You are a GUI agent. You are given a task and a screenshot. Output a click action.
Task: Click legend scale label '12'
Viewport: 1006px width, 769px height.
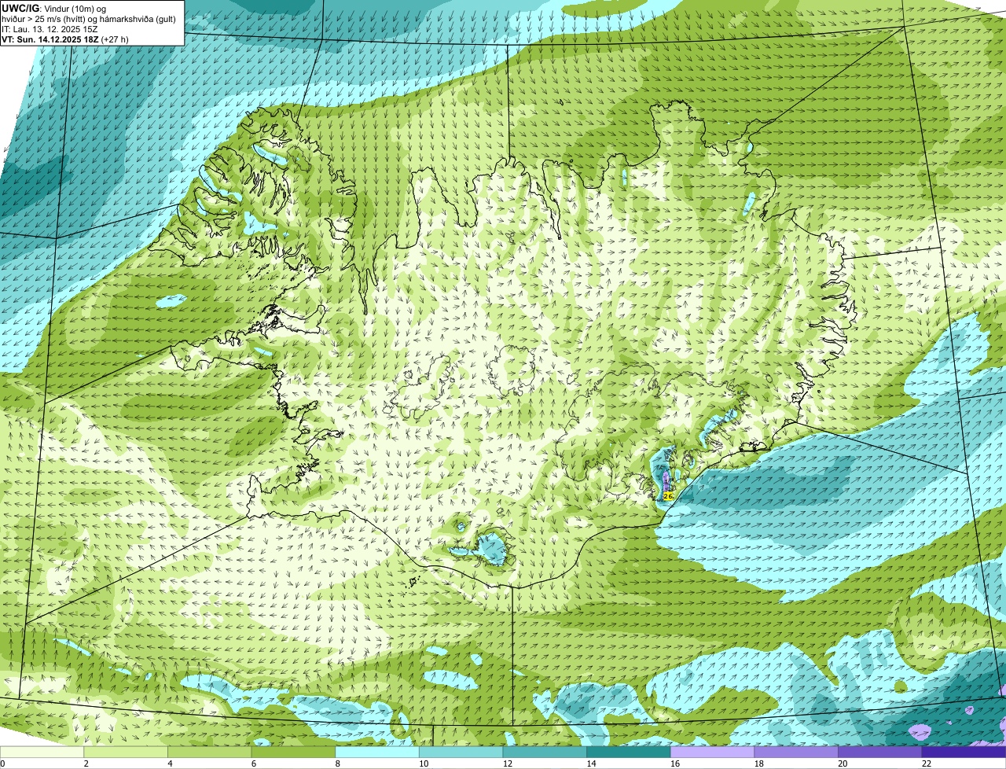(x=508, y=763)
